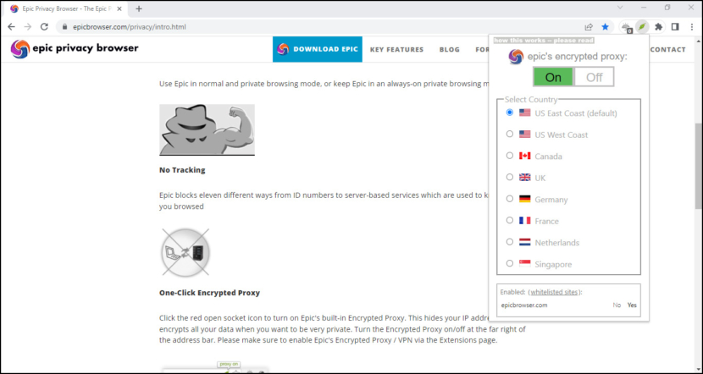This screenshot has height=374, width=703.
Task: Click the epicbrowser.com entry in popup
Action: pyautogui.click(x=523, y=305)
